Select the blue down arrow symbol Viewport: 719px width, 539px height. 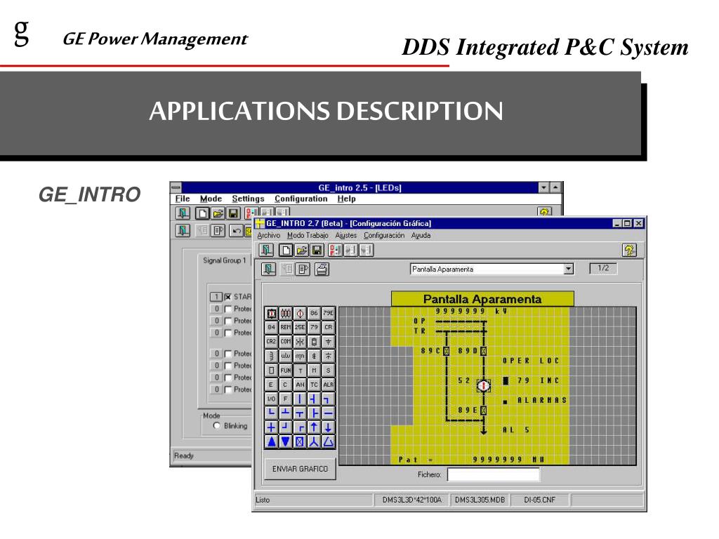pyautogui.click(x=329, y=427)
